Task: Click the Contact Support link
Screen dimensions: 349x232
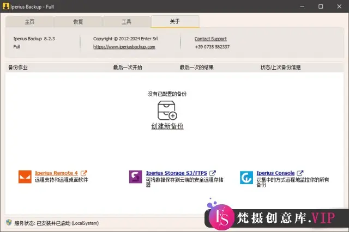Action: click(210, 39)
